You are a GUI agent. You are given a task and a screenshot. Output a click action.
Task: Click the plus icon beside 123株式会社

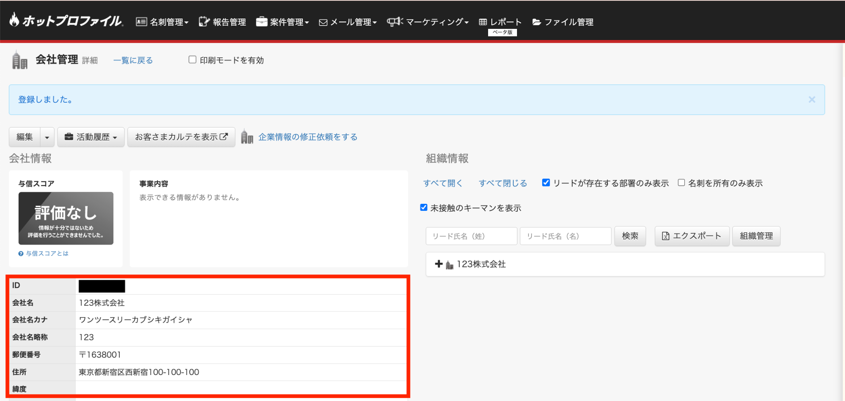point(439,264)
